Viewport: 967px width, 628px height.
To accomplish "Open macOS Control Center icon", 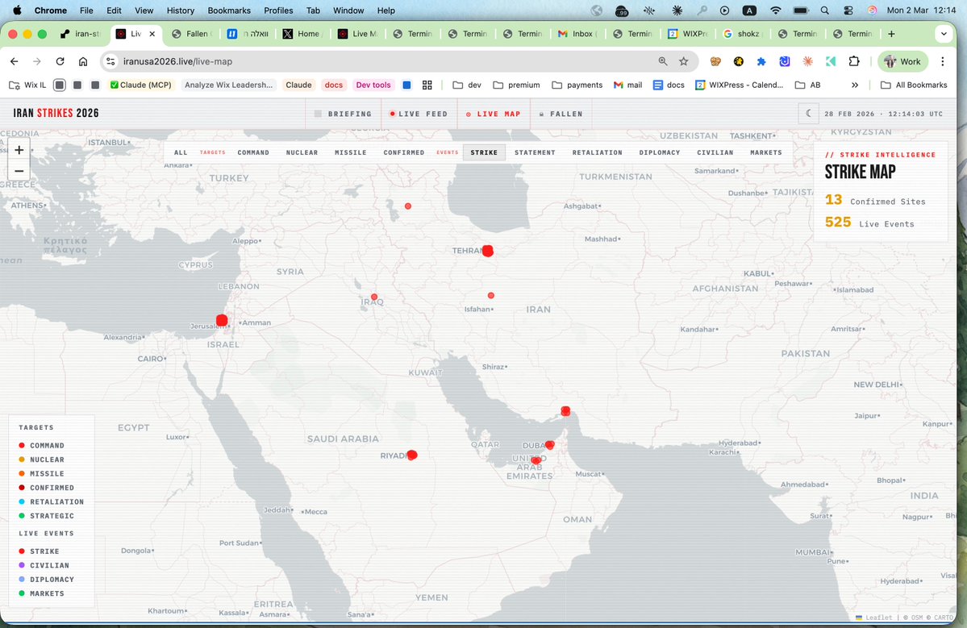I will point(848,10).
